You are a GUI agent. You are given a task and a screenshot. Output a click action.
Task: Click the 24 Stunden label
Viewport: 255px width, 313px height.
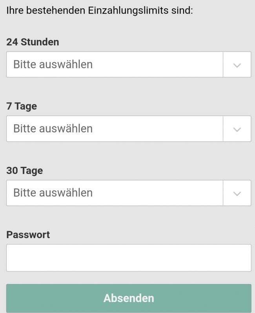(x=33, y=42)
